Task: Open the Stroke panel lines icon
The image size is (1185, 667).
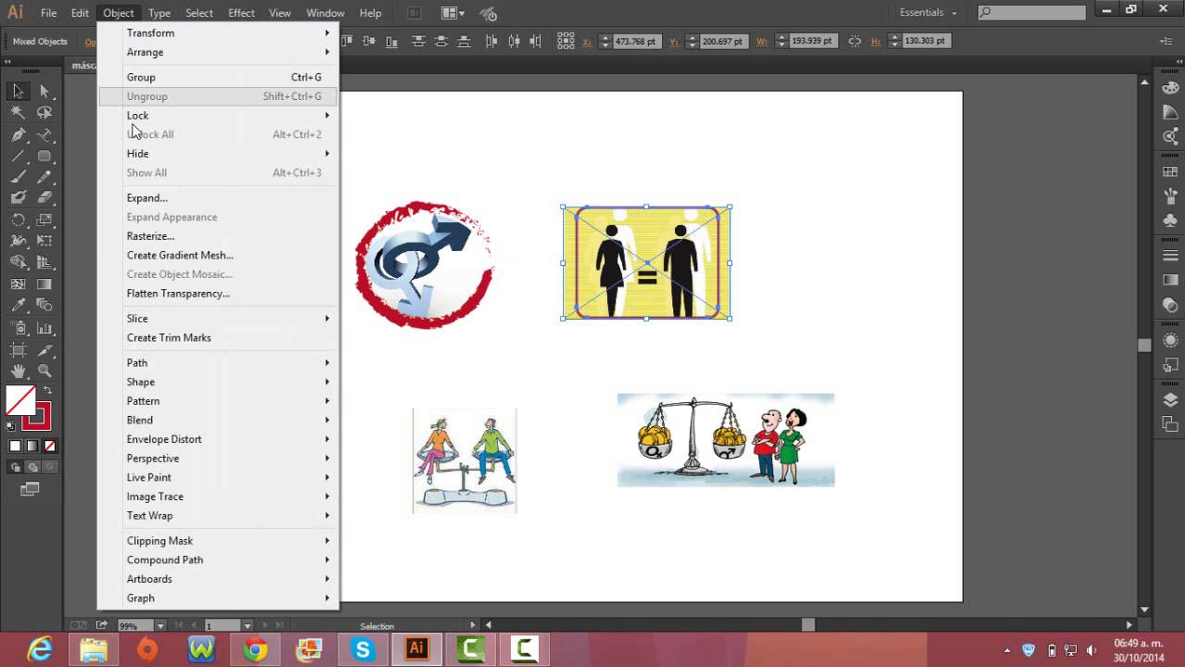Action: [x=1170, y=256]
